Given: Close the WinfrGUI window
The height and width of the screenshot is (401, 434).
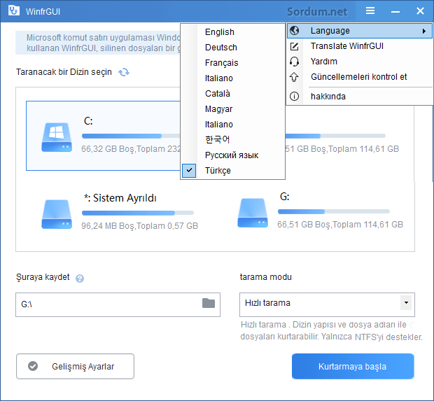Looking at the screenshot, I should pos(420,10).
